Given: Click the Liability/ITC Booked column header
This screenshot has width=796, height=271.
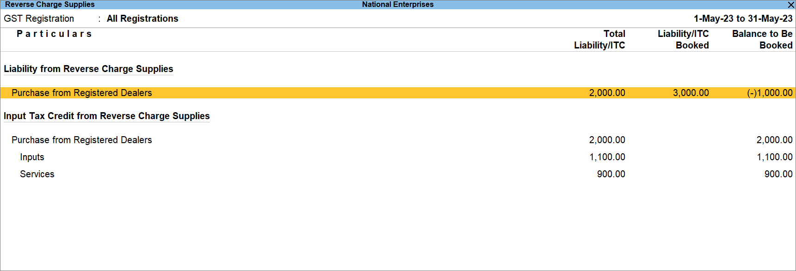Looking at the screenshot, I should [683, 39].
